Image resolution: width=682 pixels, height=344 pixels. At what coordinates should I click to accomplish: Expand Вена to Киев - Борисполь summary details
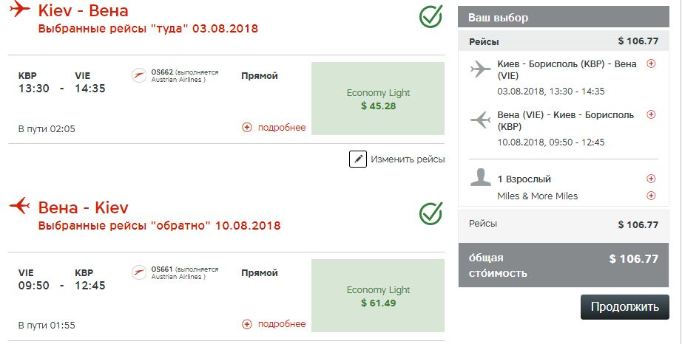click(651, 114)
